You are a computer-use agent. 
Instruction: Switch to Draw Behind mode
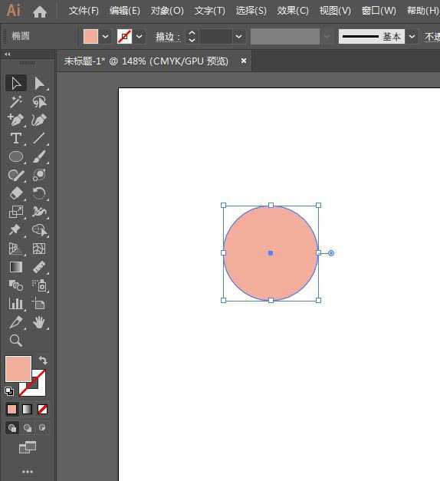pyautogui.click(x=28, y=428)
